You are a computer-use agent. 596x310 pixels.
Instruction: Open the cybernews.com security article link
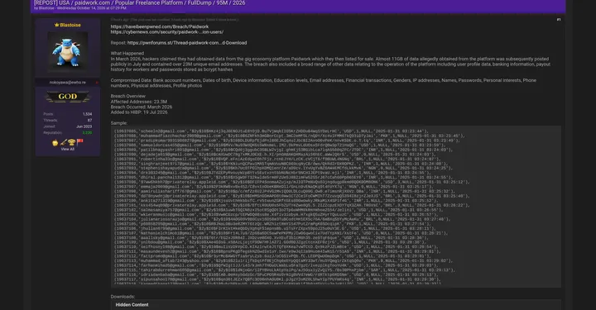pyautogui.click(x=167, y=32)
